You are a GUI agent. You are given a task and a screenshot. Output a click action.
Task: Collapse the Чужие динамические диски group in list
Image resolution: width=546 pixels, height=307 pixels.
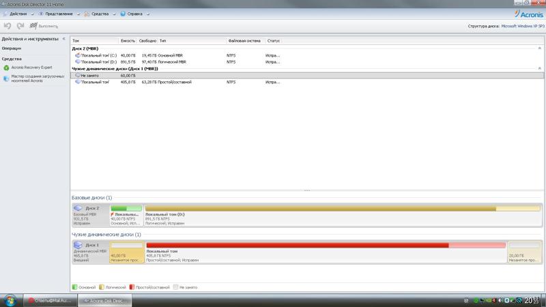click(540, 69)
